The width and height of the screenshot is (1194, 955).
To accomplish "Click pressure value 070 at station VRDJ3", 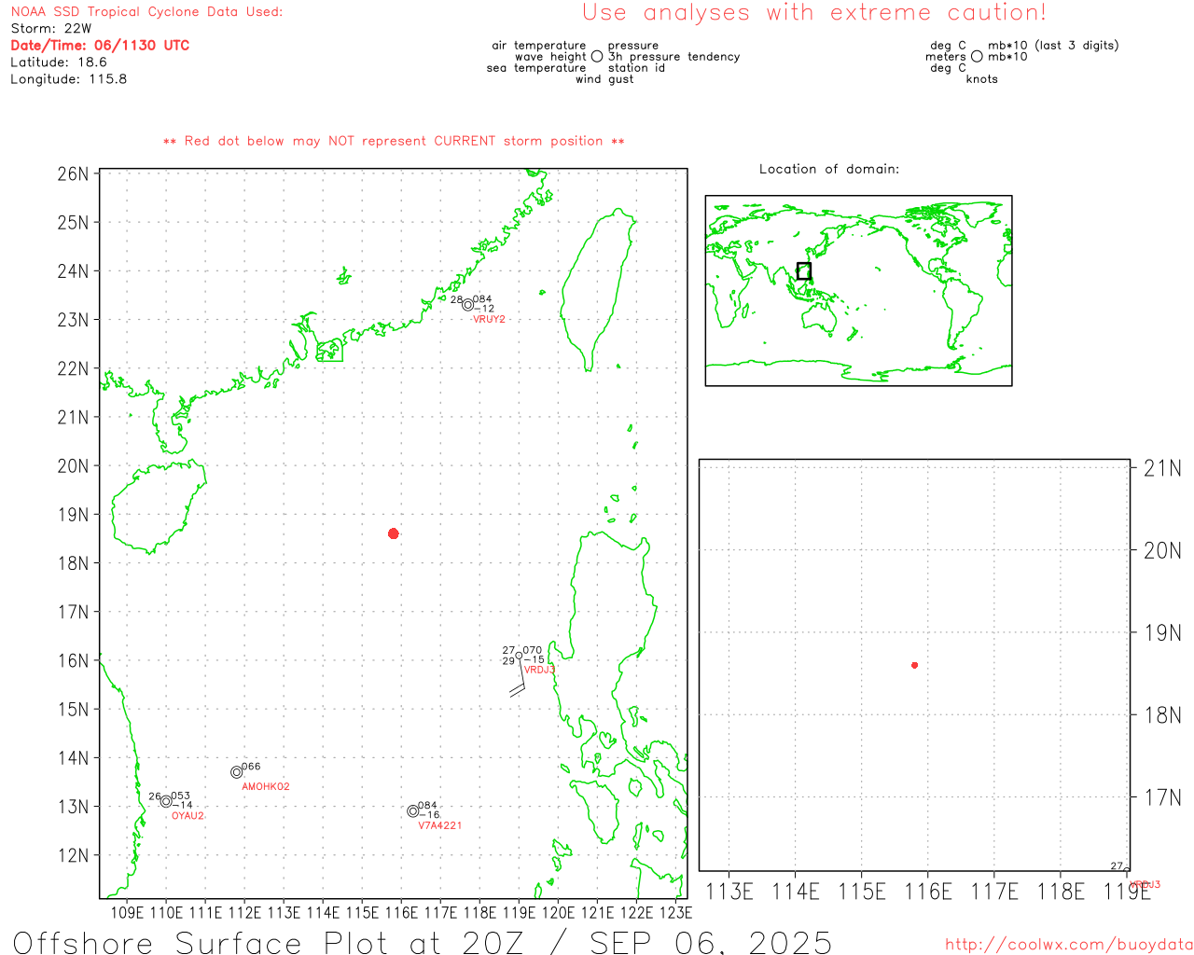I will (533, 650).
